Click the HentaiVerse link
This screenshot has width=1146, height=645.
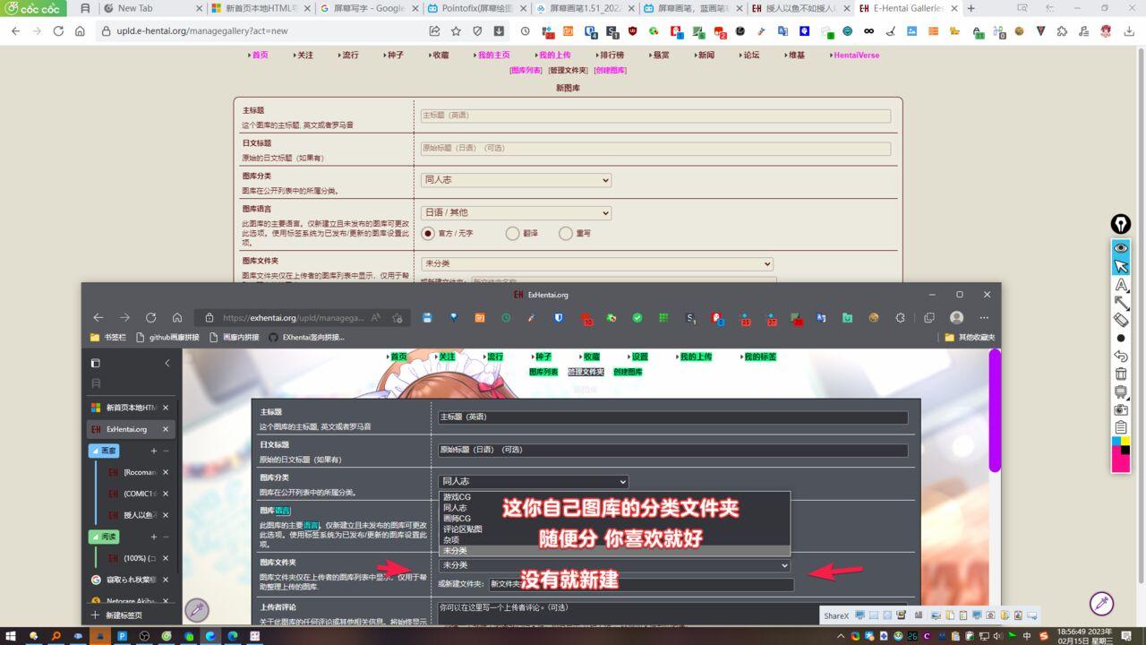click(x=856, y=55)
